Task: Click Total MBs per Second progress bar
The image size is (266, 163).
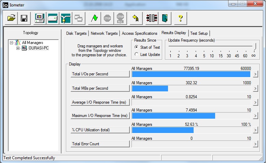Action: (191, 88)
